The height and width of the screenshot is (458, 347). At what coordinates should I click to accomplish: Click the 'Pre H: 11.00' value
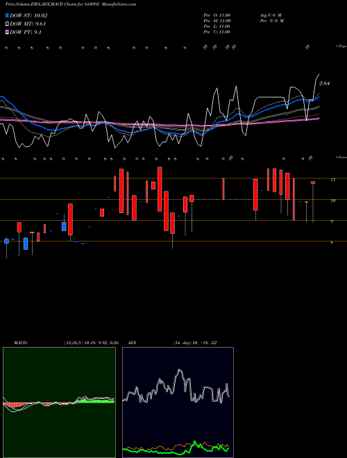tap(217, 21)
